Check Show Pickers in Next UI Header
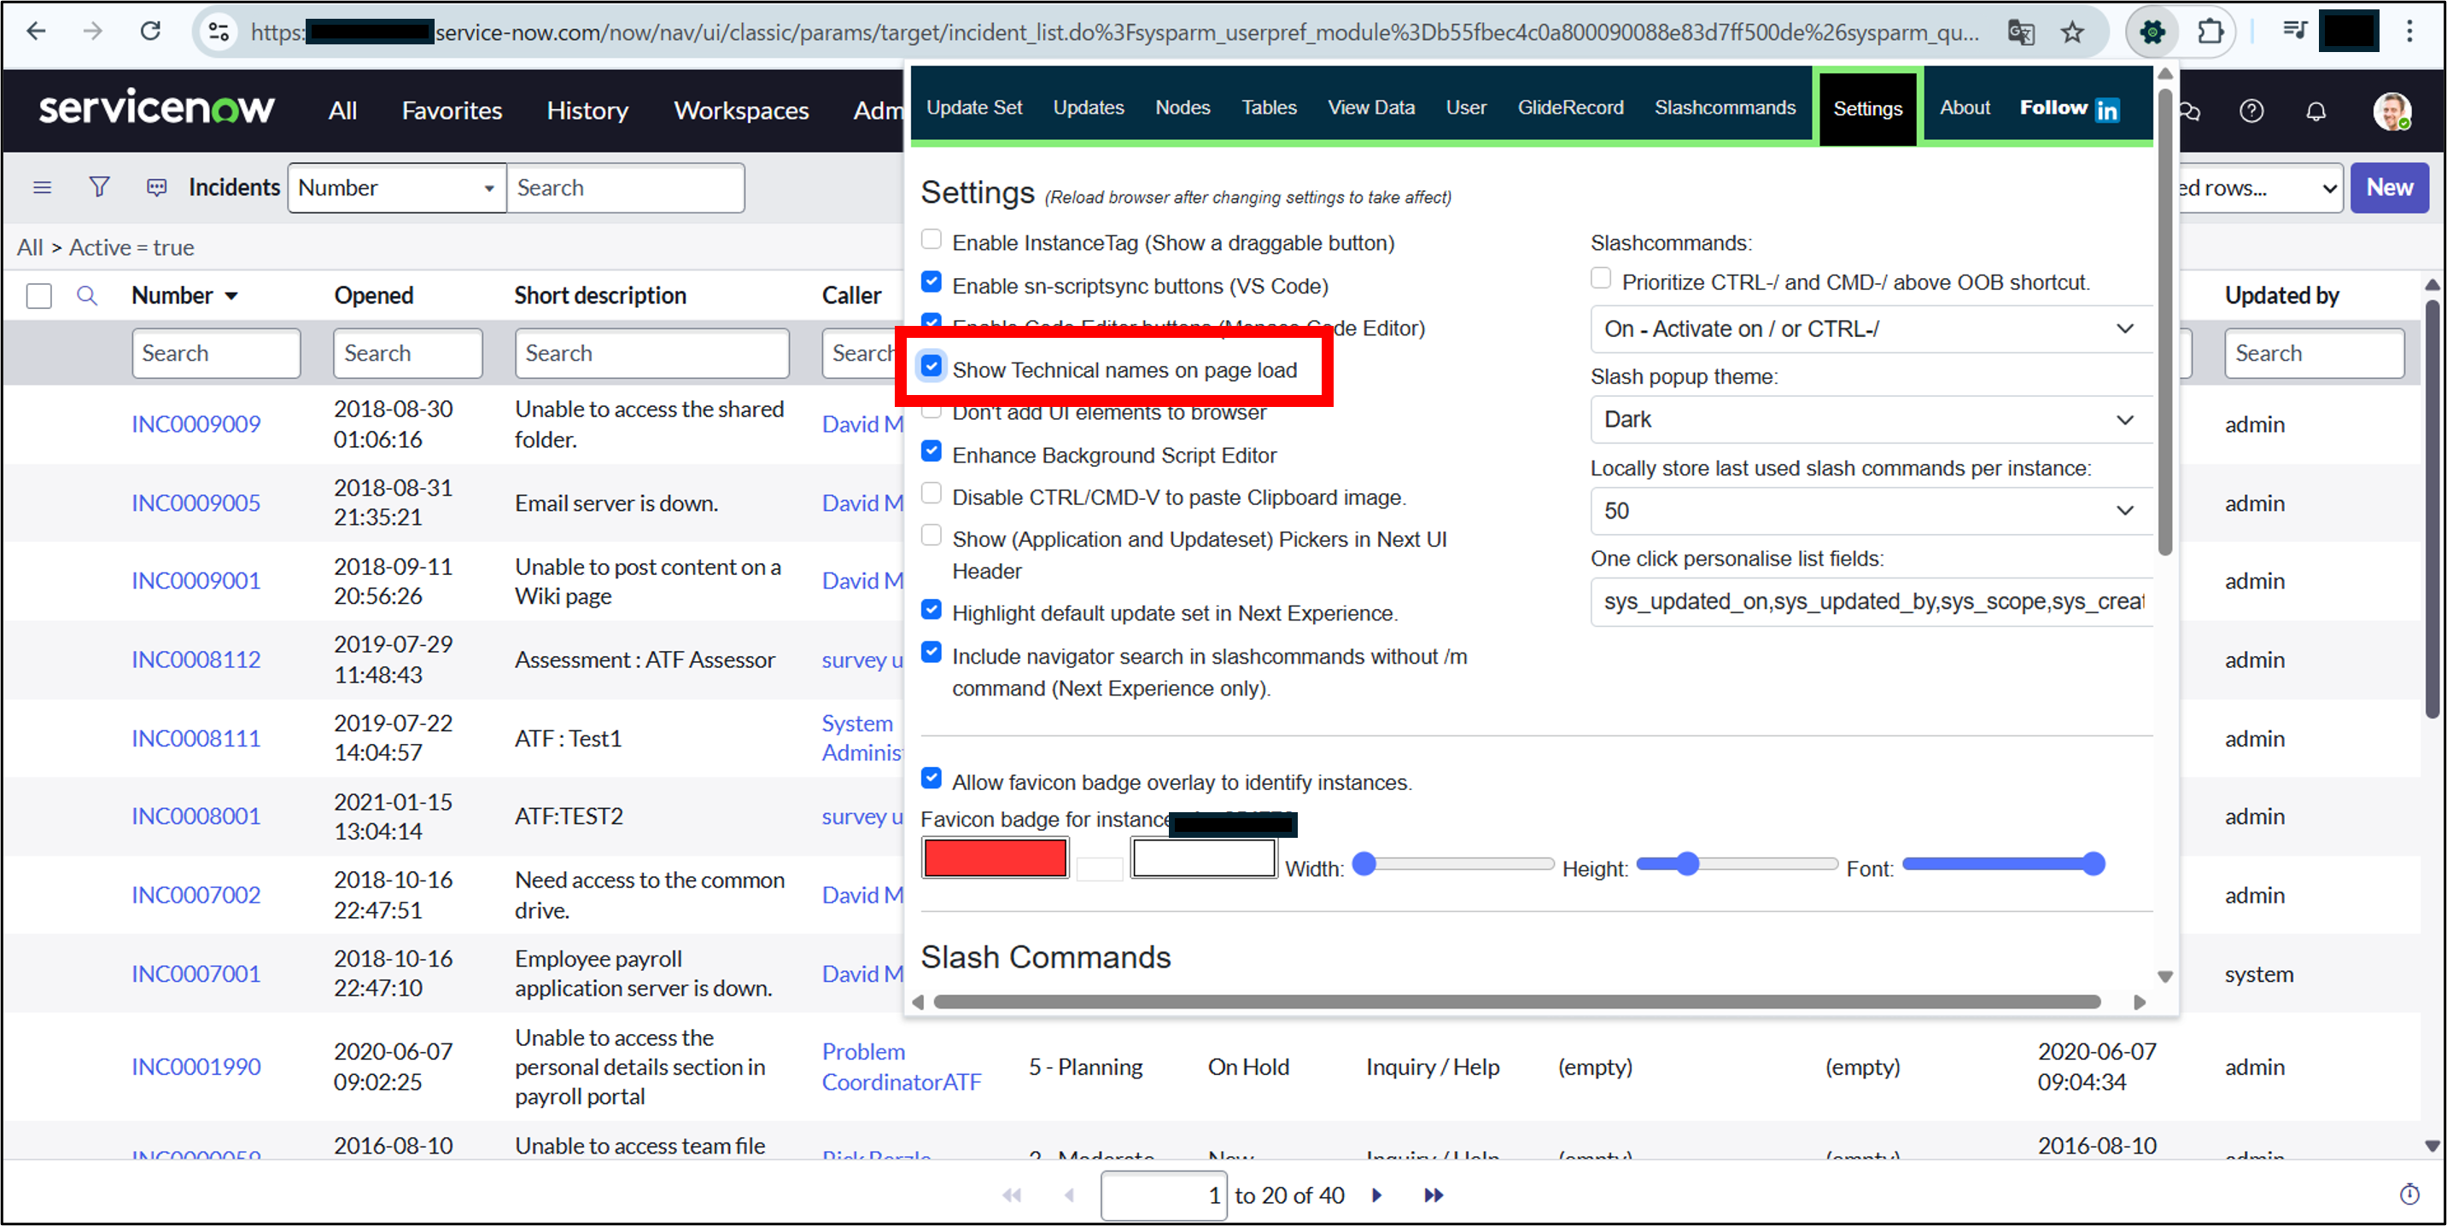 point(931,535)
